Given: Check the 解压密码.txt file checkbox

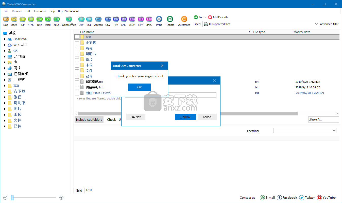Looking at the screenshot, I should pos(77,82).
